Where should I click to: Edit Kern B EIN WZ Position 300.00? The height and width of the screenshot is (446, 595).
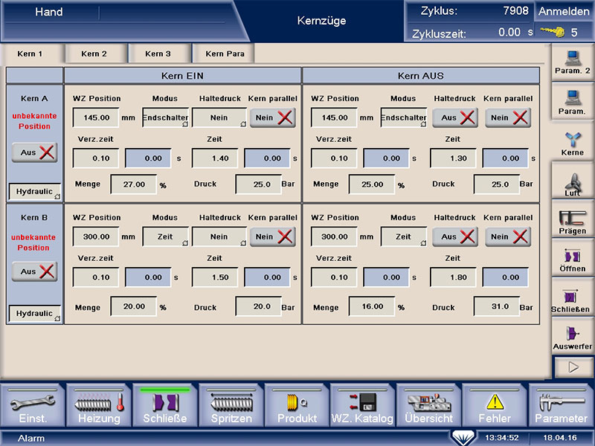96,236
